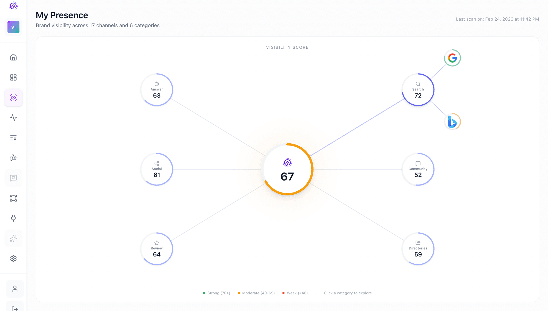This screenshot has height=311, width=548.
Task: Select the presence scan eye icon
Action: 13,98
